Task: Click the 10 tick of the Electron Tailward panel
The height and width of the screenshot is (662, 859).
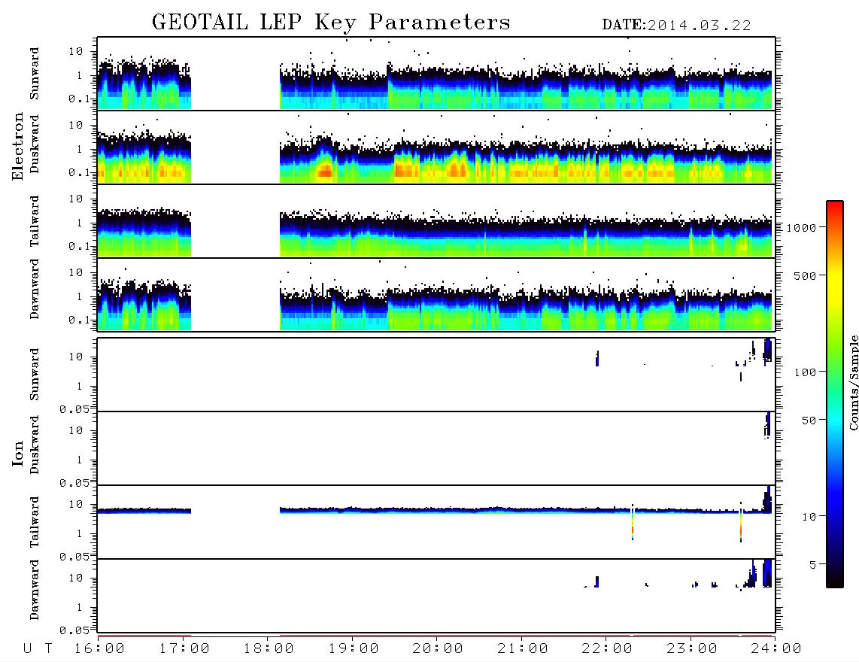Action: coord(76,199)
